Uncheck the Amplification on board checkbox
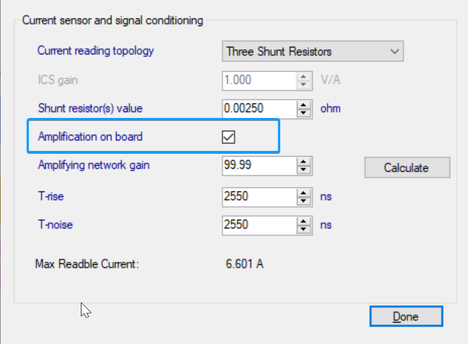The image size is (468, 344). point(229,137)
